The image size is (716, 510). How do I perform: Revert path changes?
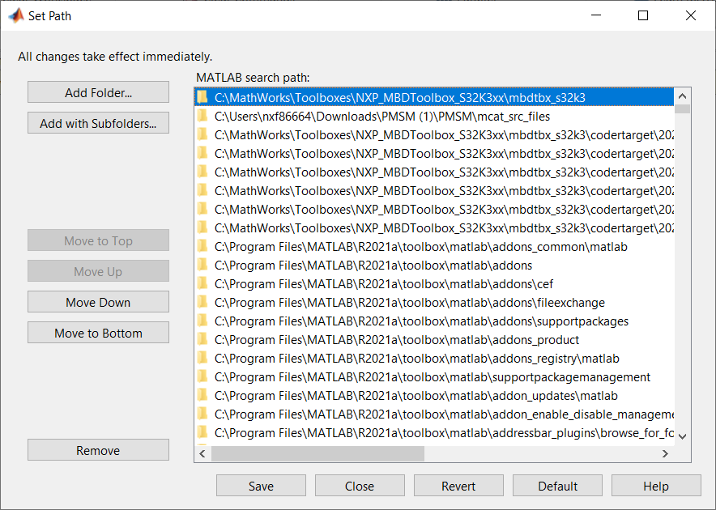pos(458,486)
